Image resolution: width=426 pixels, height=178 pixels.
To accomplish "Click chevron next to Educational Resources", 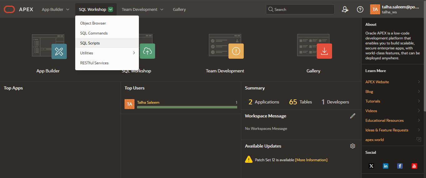I will (419, 120).
